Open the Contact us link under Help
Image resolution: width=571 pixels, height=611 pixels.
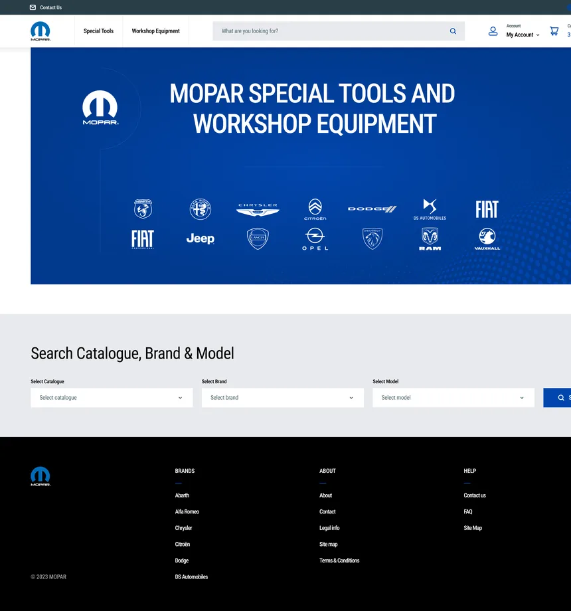click(x=475, y=495)
